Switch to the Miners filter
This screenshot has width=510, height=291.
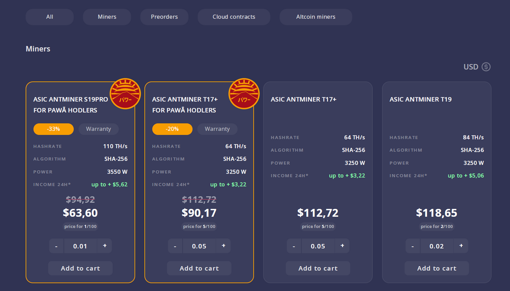point(107,17)
